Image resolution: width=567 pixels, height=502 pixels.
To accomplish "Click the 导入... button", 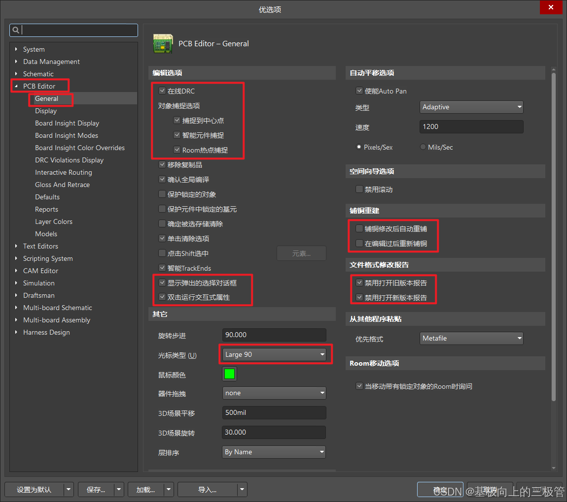I will (x=208, y=490).
